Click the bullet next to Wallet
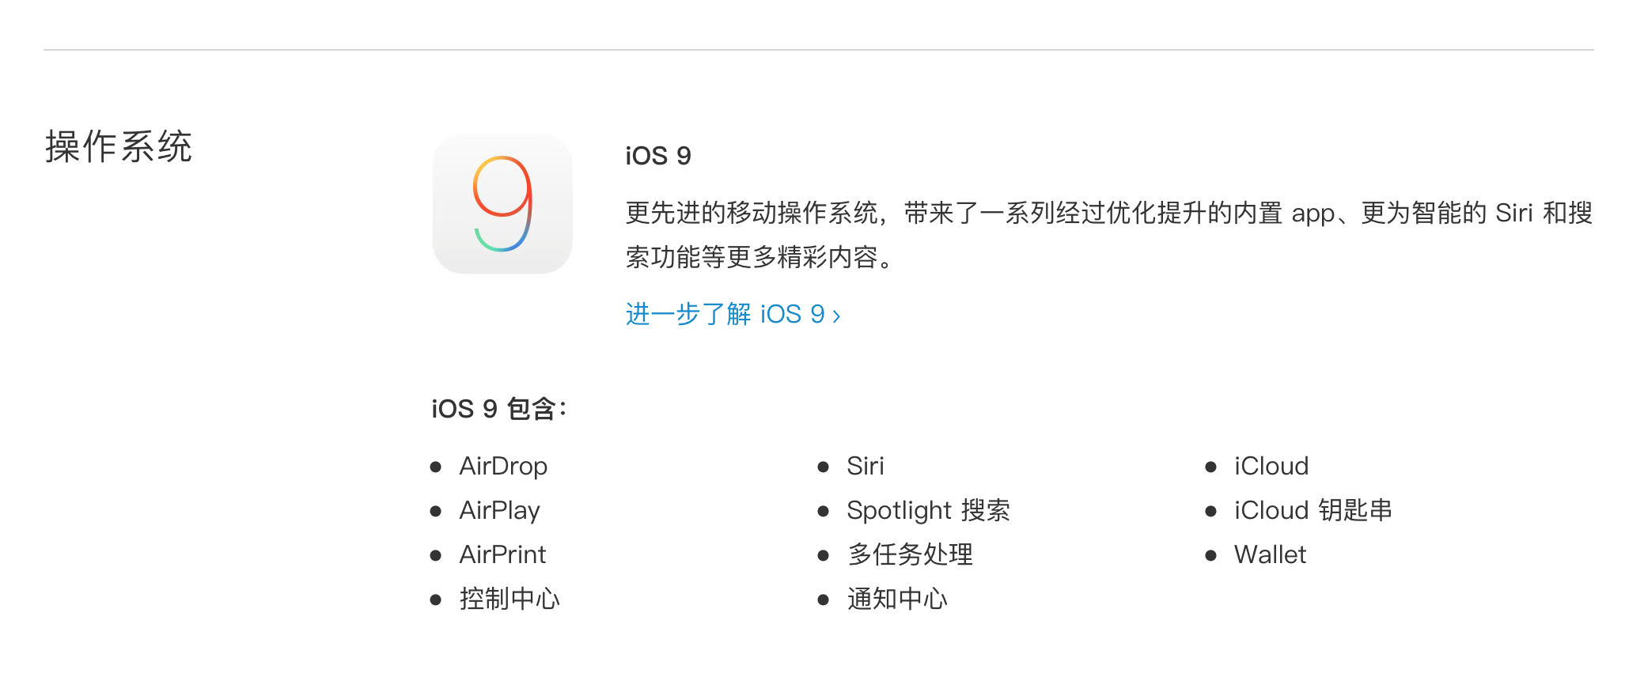The image size is (1625, 677). point(1210,555)
